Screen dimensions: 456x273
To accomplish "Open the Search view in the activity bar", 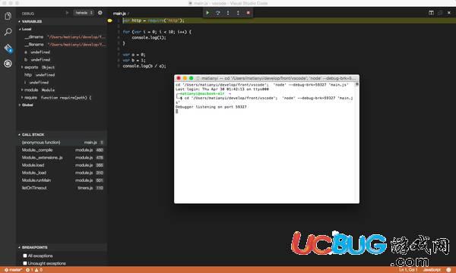I will coord(8,31).
